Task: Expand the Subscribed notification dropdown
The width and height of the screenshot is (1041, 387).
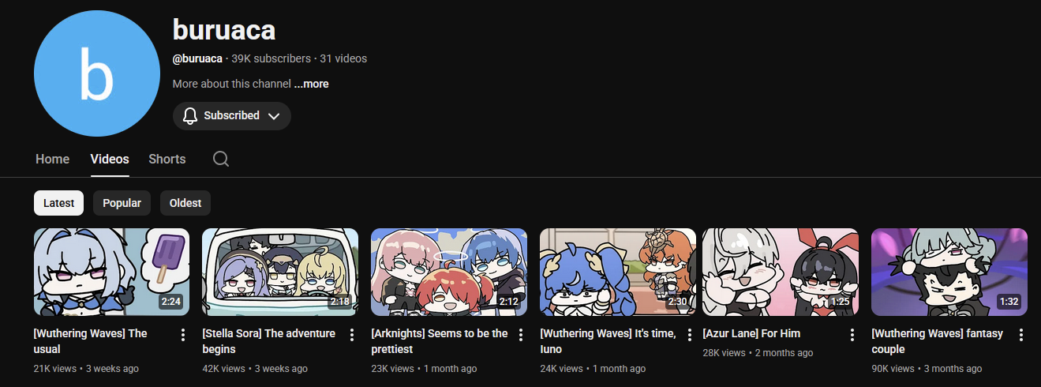Action: tap(274, 116)
